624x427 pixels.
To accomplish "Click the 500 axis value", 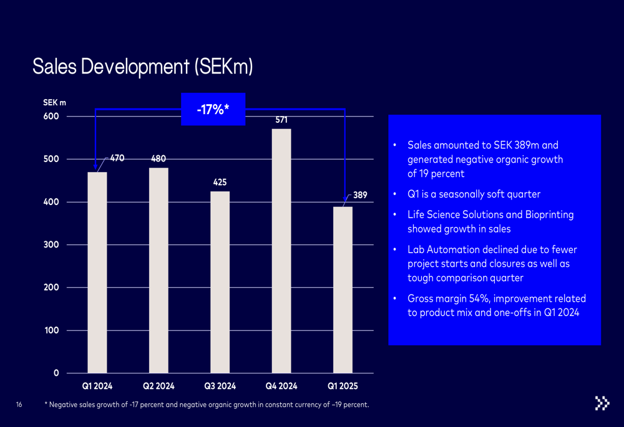I will [51, 159].
